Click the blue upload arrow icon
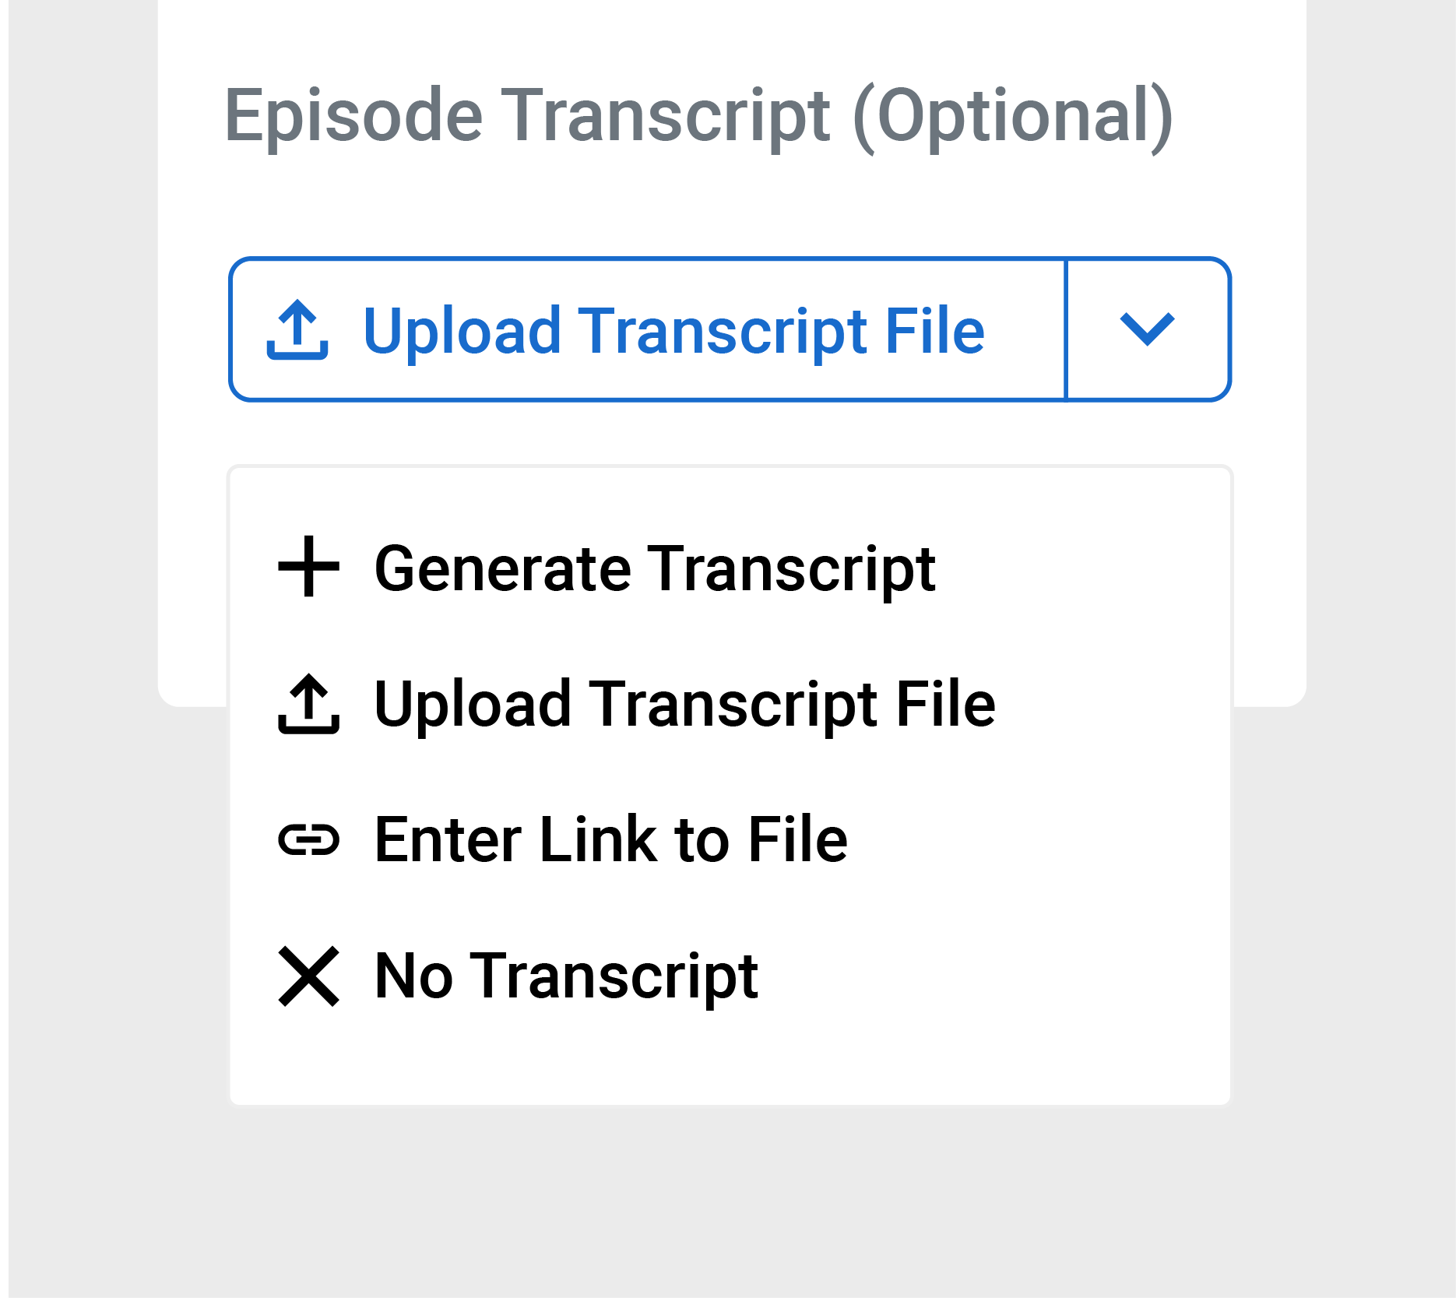The image size is (1456, 1298). coord(297,329)
